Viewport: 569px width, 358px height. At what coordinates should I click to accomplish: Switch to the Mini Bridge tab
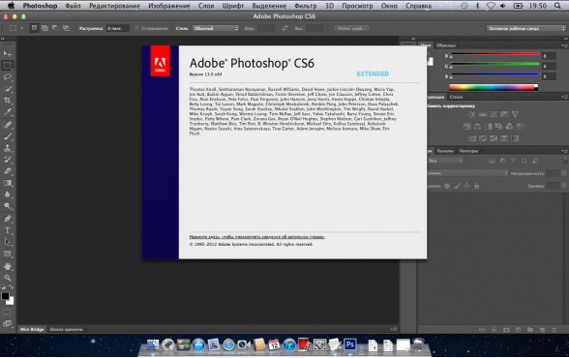point(32,329)
